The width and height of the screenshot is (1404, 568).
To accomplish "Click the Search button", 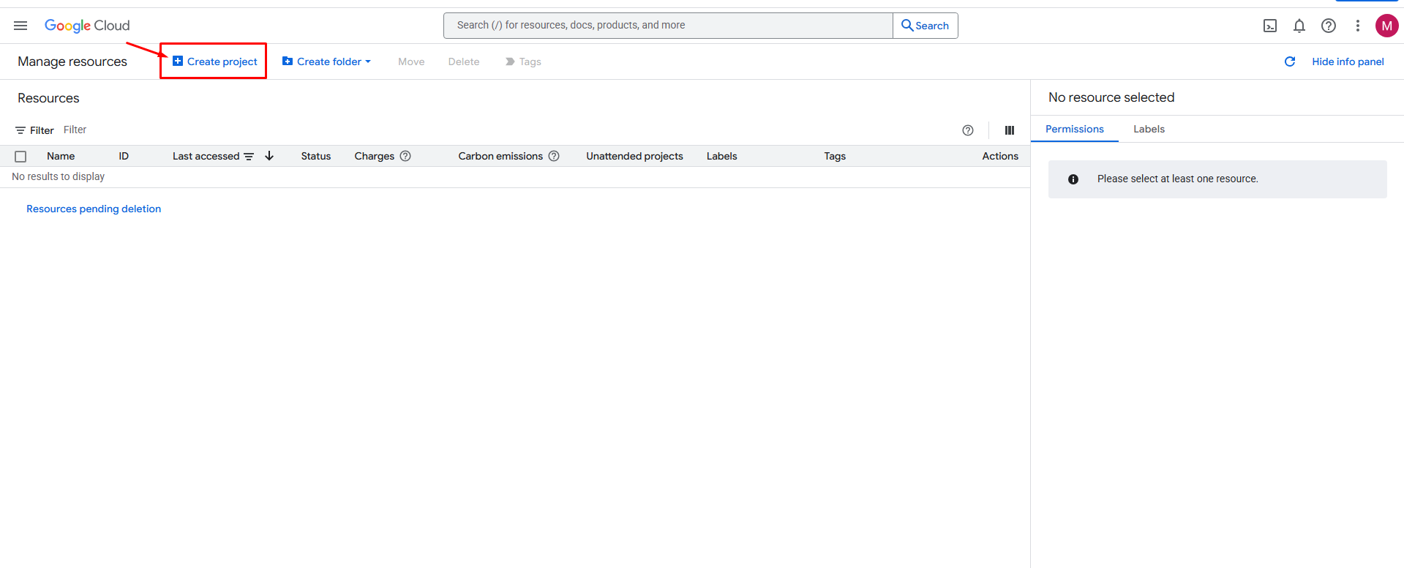I will pos(926,26).
